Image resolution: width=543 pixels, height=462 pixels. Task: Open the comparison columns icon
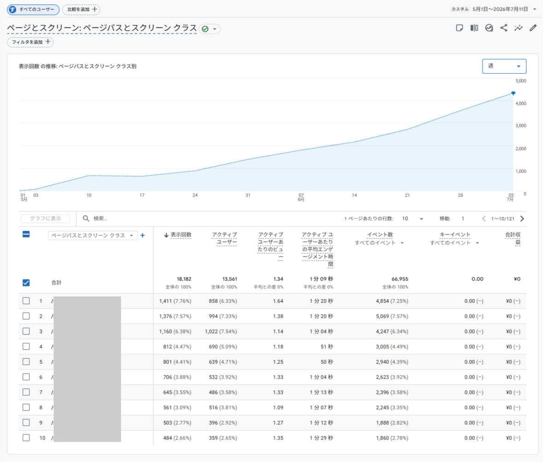474,28
